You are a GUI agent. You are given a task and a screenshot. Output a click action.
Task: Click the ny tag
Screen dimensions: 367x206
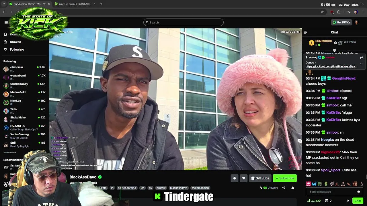click(x=151, y=188)
